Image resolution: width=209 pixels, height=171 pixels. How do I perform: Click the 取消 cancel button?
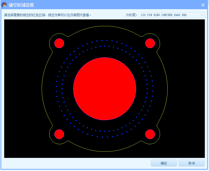[191, 163]
